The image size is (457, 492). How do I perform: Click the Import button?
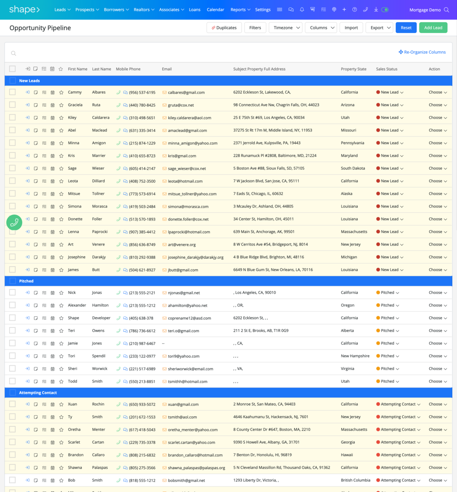pyautogui.click(x=351, y=27)
